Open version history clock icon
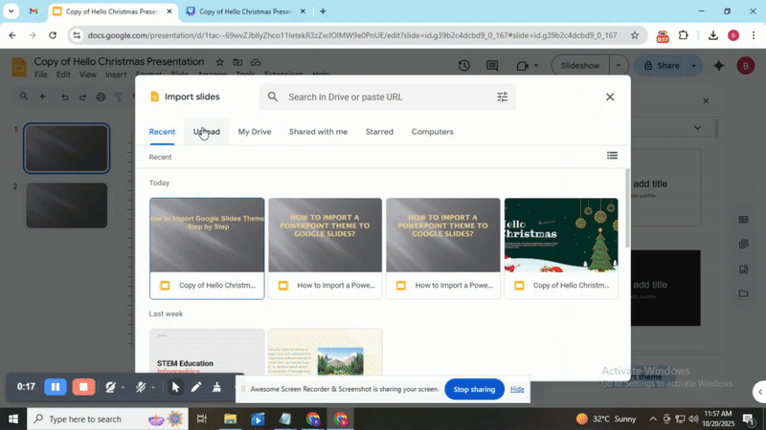766x430 pixels. [x=464, y=66]
